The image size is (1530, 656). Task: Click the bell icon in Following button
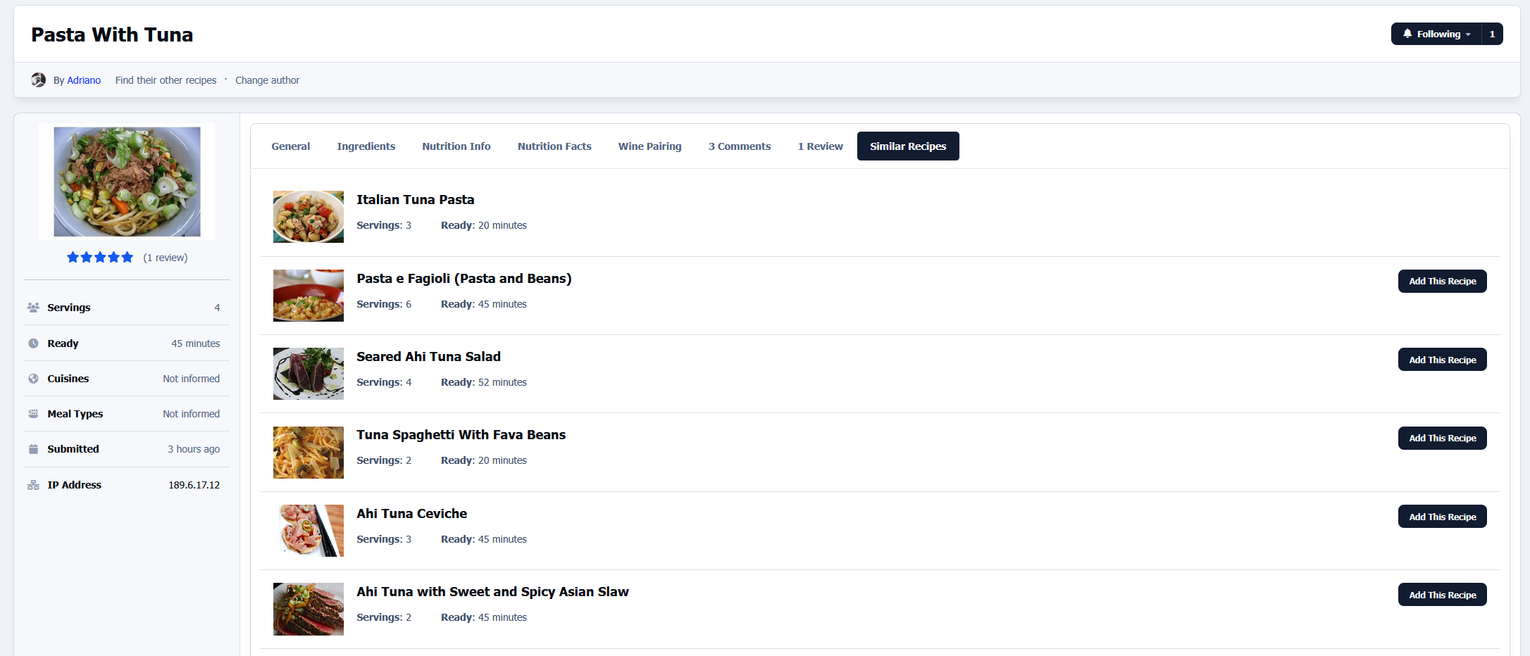[x=1407, y=34]
